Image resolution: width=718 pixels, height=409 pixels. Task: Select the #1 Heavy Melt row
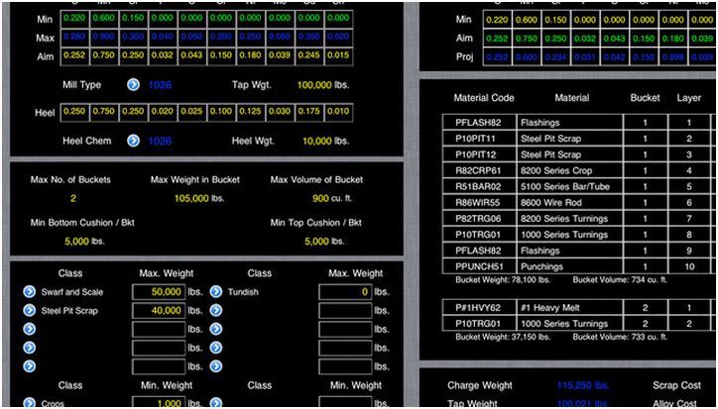(557, 308)
